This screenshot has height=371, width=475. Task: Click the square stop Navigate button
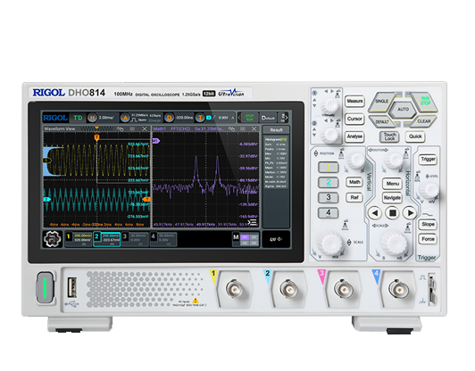point(392,213)
